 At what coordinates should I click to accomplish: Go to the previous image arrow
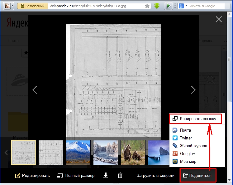35,90
